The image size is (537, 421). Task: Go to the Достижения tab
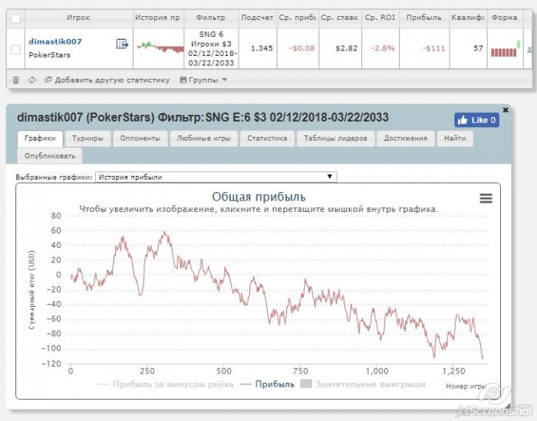[x=406, y=139]
